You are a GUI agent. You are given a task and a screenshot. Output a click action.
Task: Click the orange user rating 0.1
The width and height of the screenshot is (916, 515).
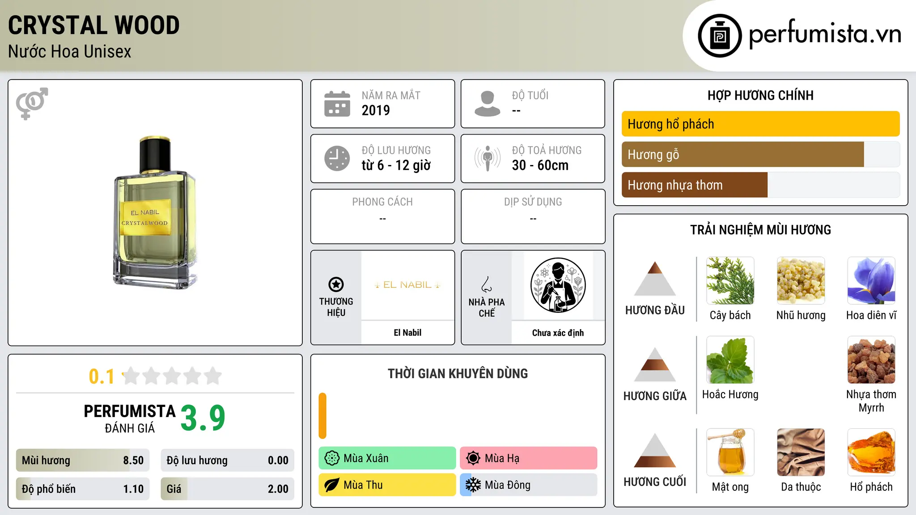102,376
